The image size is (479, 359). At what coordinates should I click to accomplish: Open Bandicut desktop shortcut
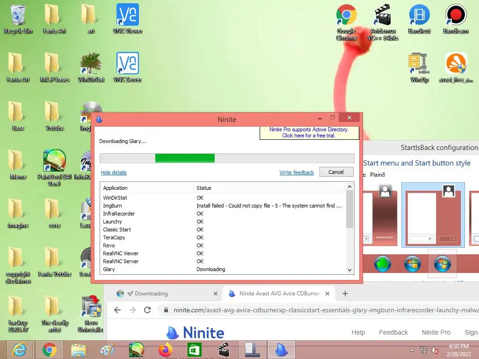419,19
